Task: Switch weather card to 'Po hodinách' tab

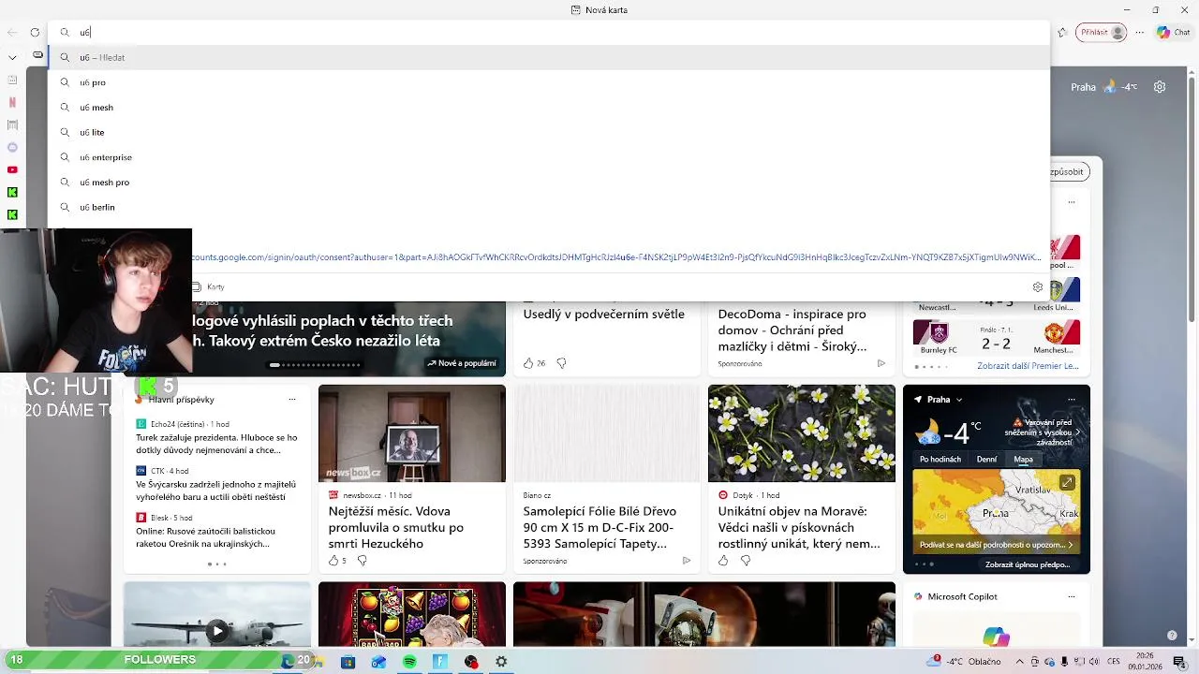Action: 940,460
